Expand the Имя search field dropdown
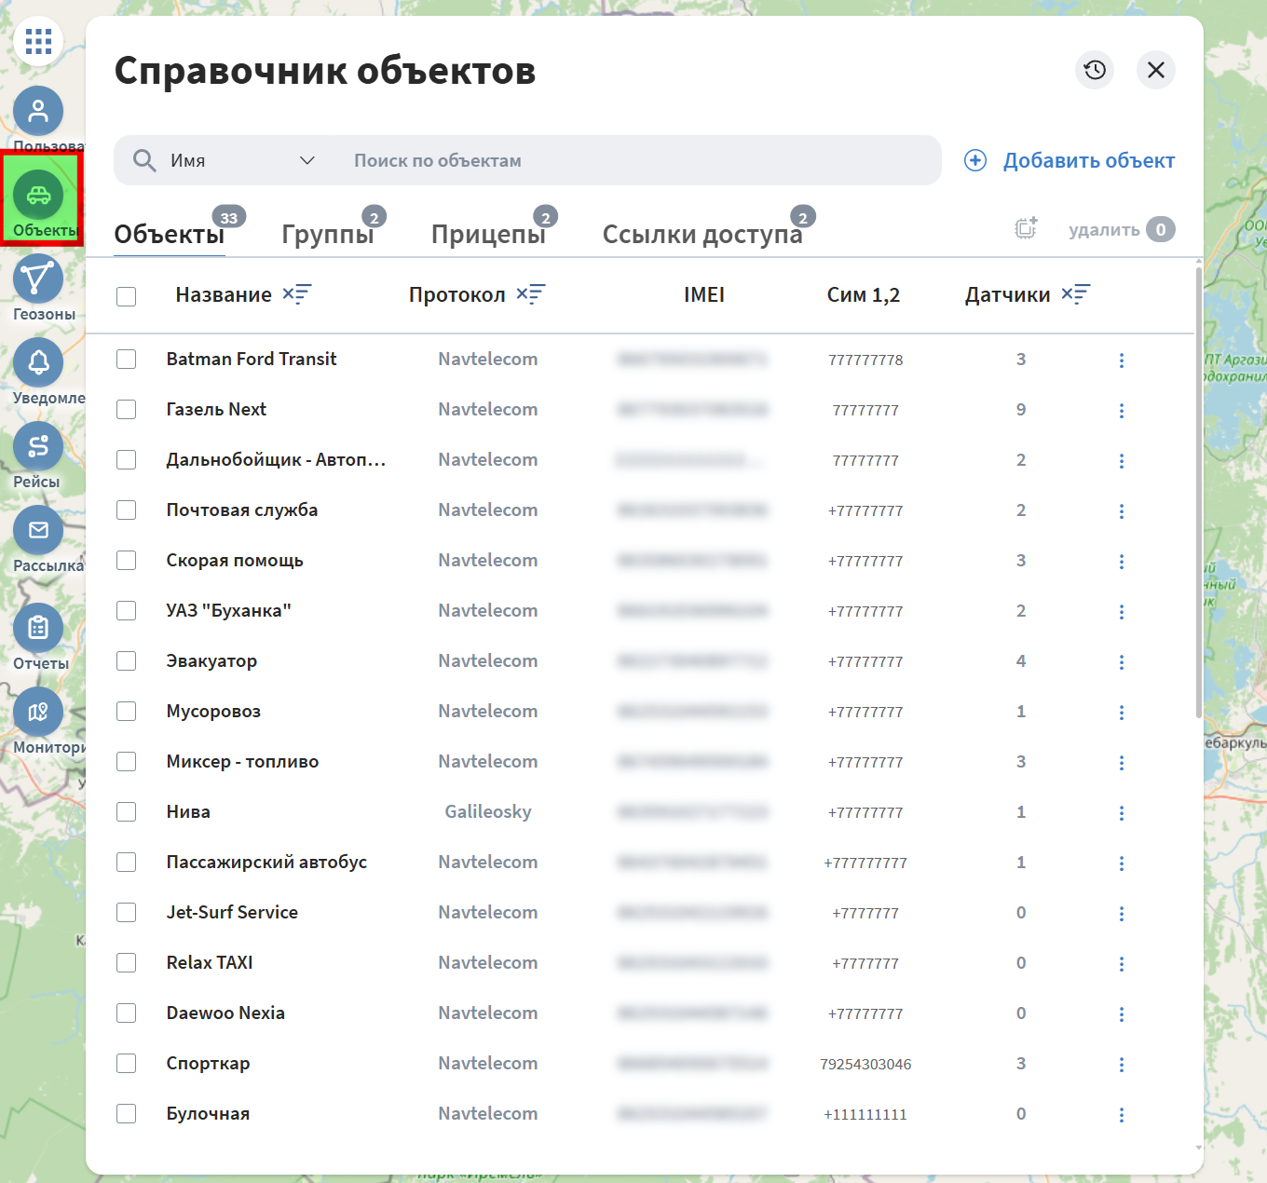 (x=307, y=160)
